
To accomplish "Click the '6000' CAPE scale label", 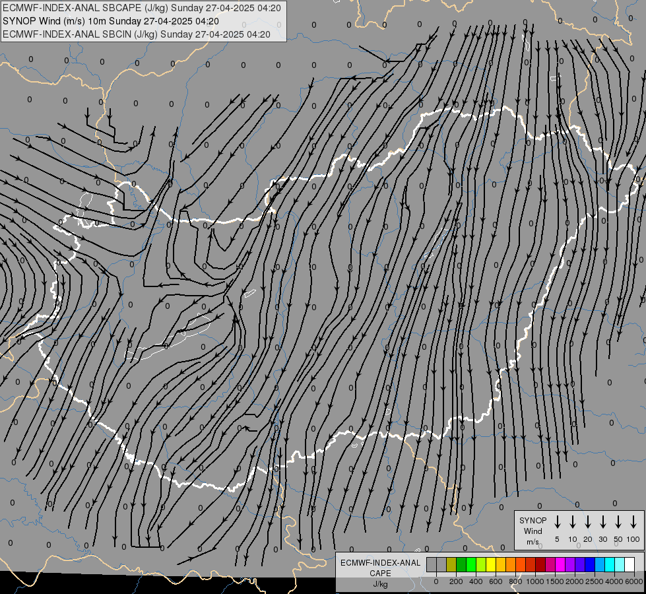I will coord(634,581).
